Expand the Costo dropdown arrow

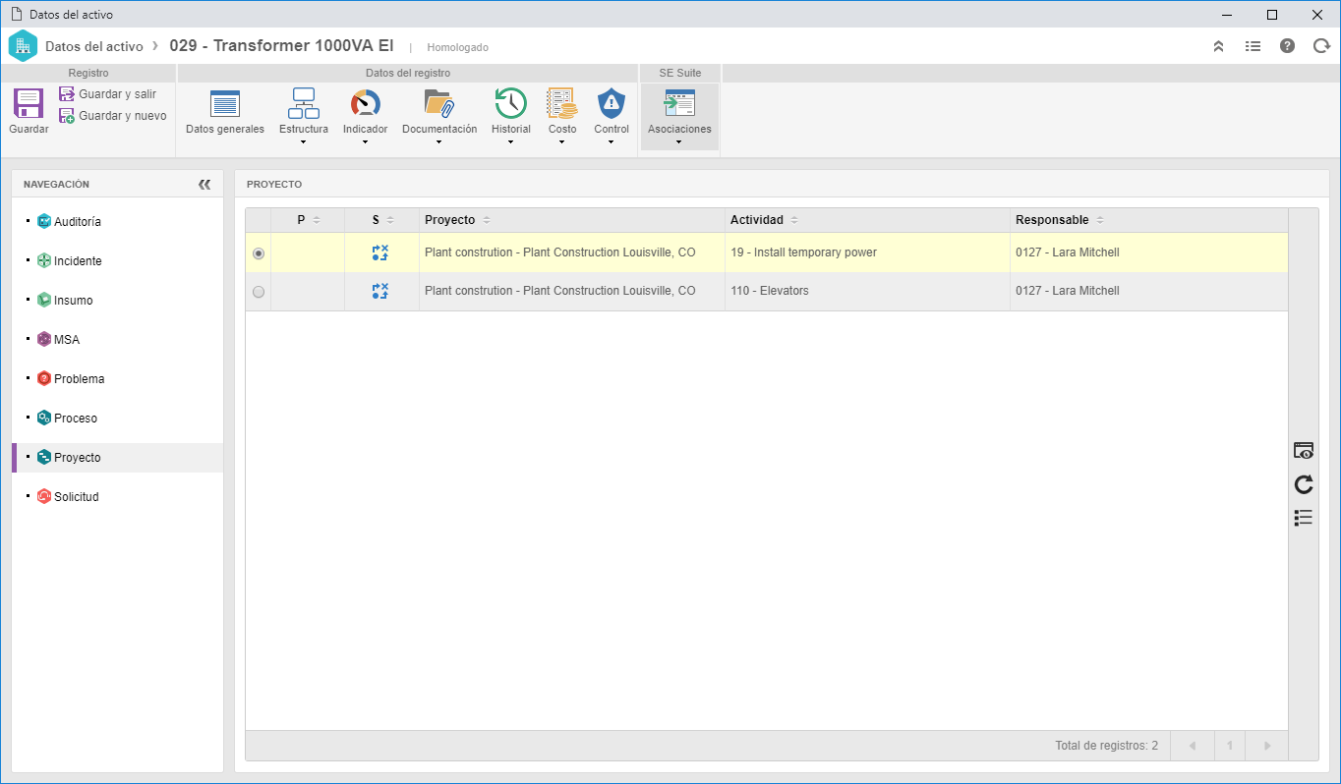561,142
